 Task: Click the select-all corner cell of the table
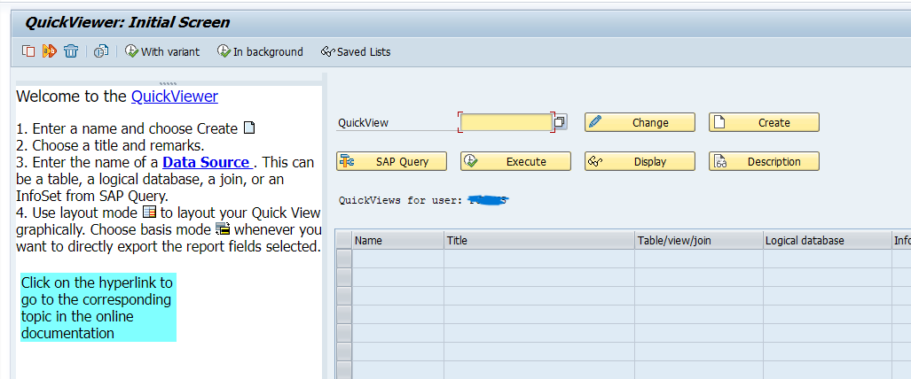click(344, 240)
